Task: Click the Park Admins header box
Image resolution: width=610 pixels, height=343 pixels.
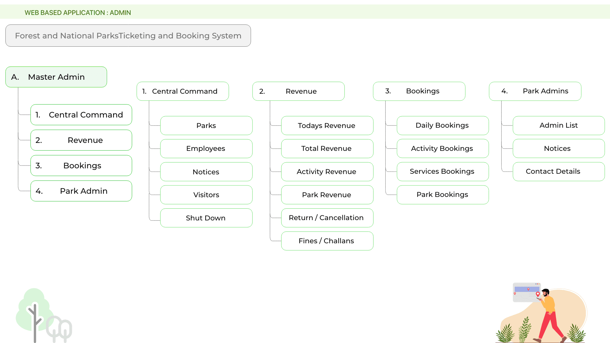Action: coord(535,91)
